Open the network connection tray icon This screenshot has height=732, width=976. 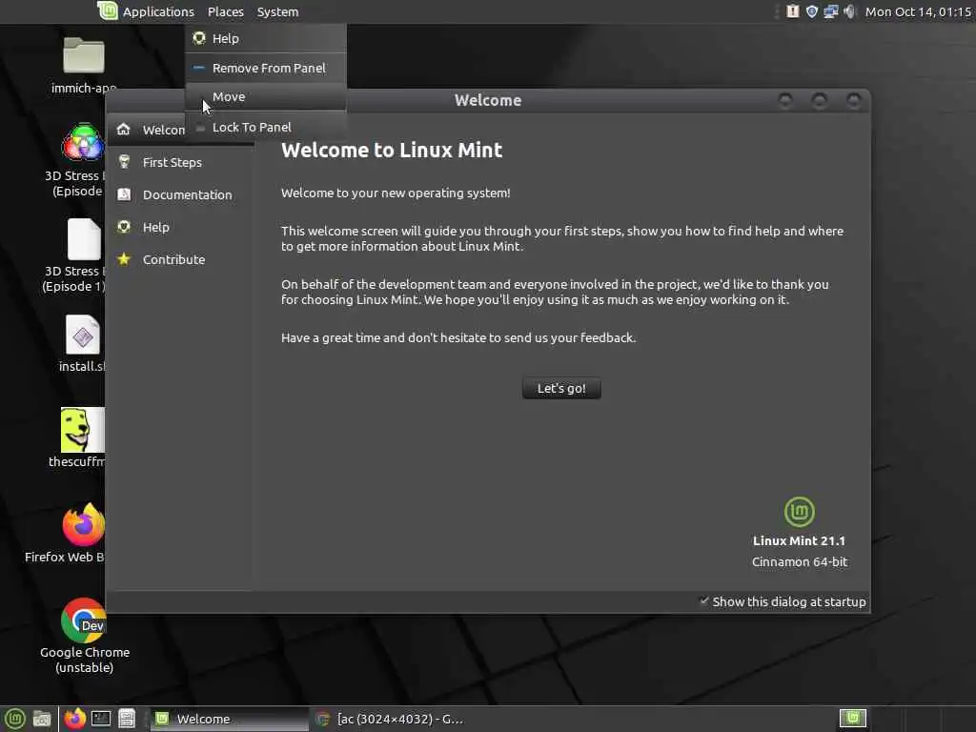pyautogui.click(x=831, y=11)
